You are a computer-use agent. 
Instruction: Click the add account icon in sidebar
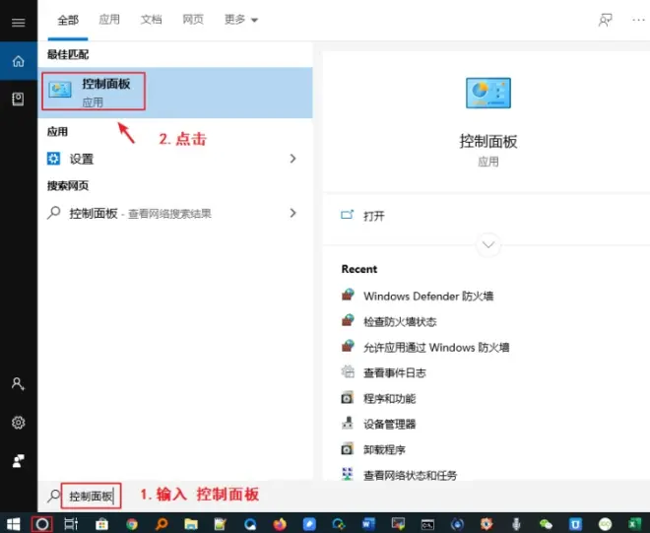coord(18,383)
